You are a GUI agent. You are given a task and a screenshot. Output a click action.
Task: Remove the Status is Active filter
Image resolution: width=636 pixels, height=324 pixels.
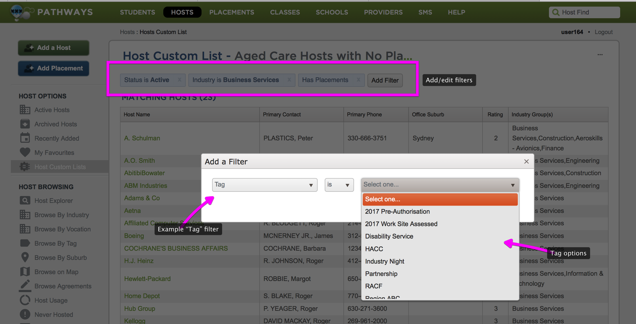tap(179, 80)
